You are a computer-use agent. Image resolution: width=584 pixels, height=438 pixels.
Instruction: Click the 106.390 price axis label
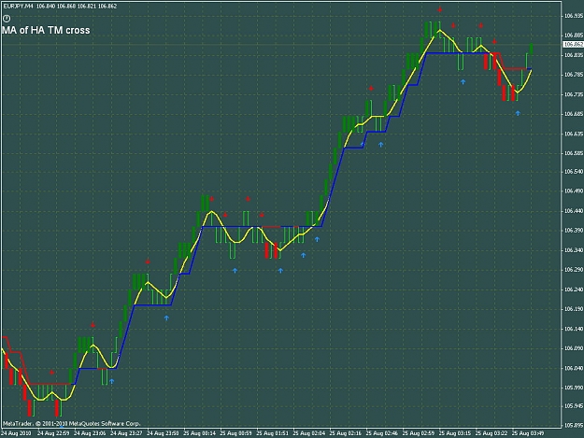click(574, 231)
